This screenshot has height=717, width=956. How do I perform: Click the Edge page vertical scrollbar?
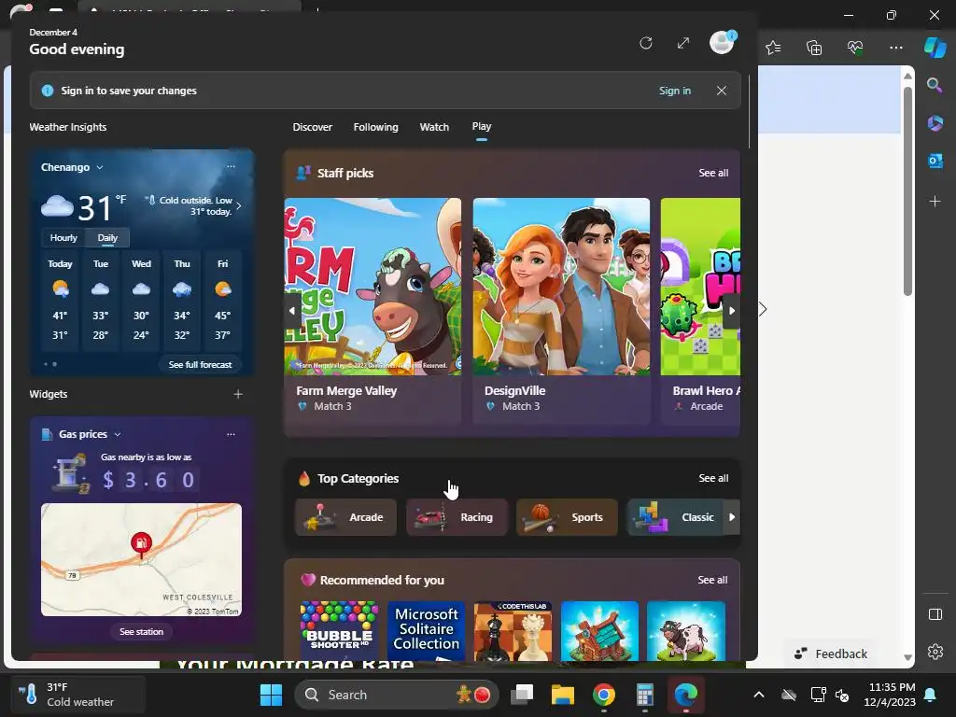[907, 191]
